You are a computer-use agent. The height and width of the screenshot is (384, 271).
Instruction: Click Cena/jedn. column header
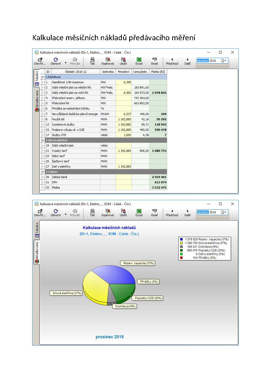coord(140,72)
